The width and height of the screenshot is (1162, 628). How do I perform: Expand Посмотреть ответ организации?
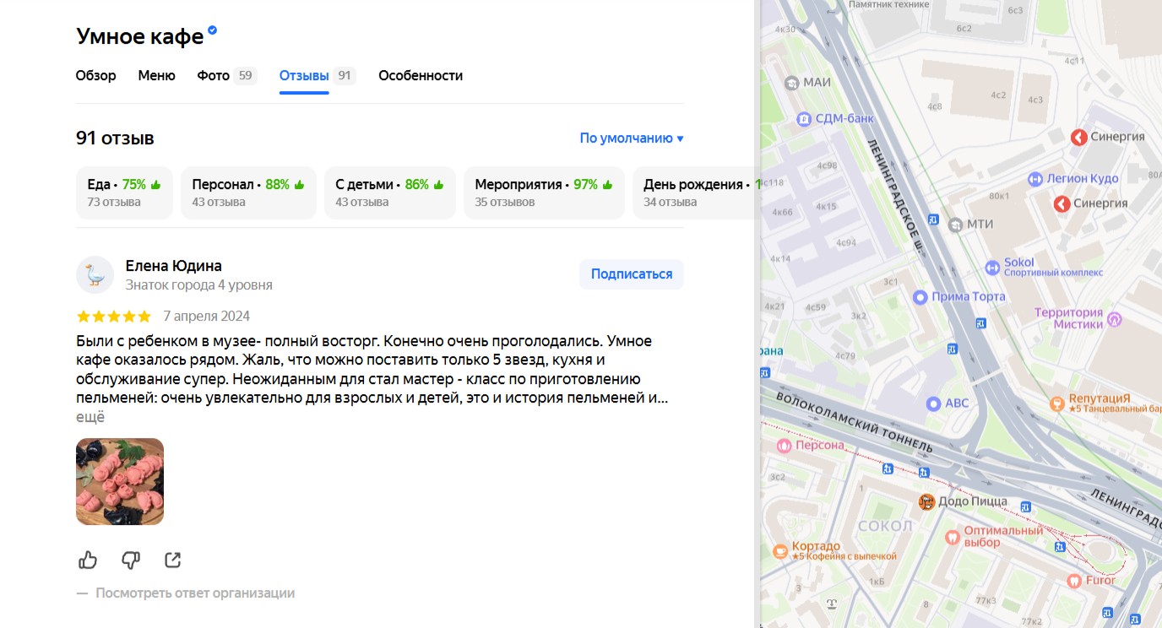(195, 593)
